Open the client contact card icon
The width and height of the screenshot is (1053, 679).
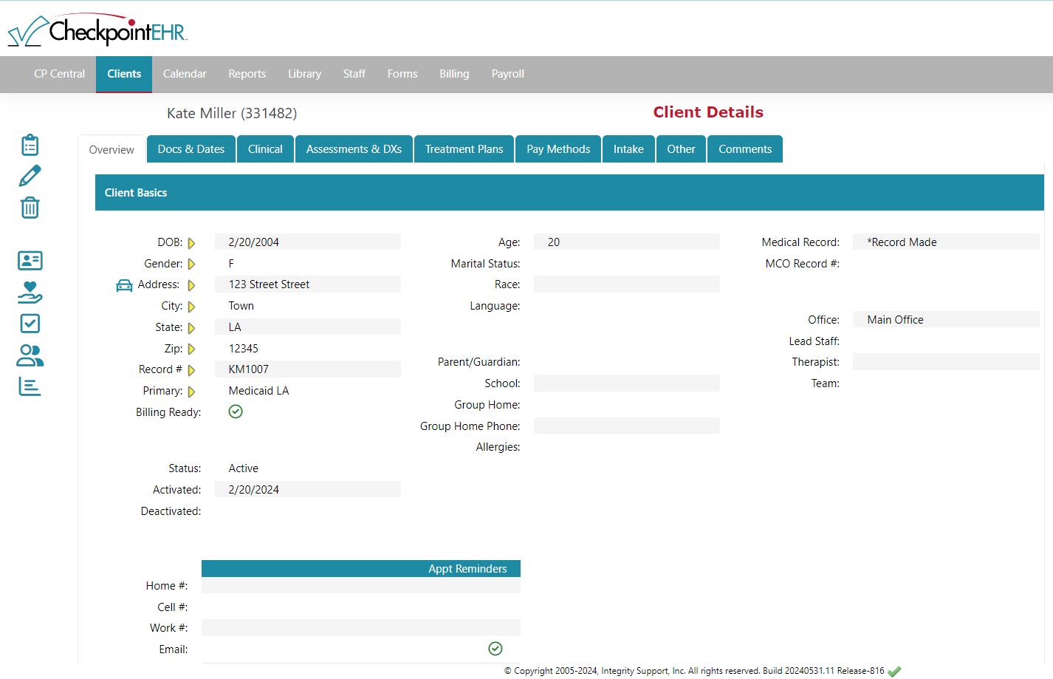click(x=30, y=260)
